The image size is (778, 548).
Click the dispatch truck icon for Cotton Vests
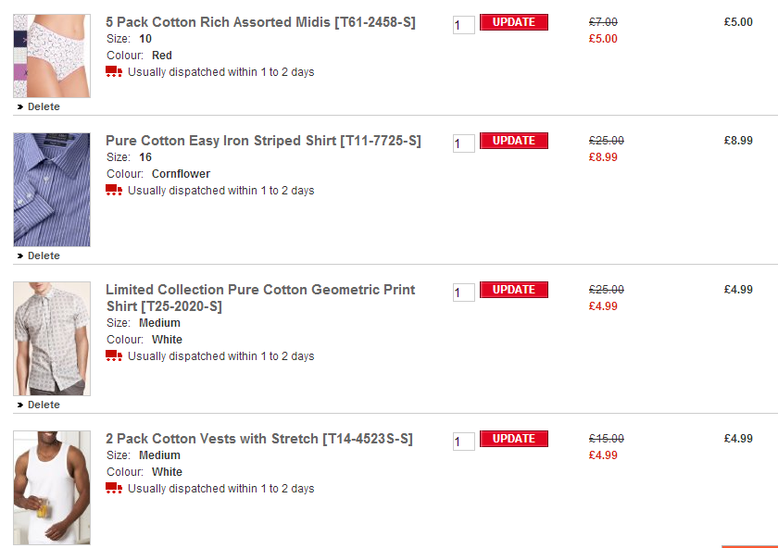pyautogui.click(x=114, y=489)
